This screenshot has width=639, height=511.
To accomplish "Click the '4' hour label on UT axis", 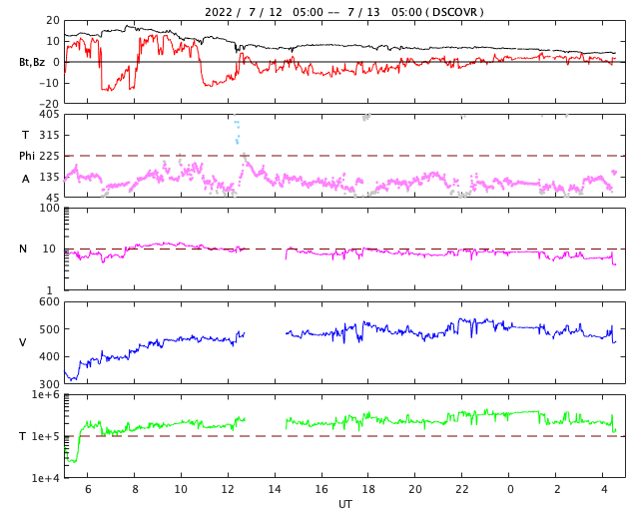I will pos(603,489).
